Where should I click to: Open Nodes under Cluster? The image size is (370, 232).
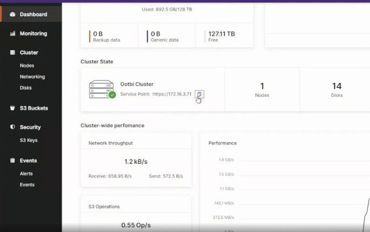click(x=27, y=66)
